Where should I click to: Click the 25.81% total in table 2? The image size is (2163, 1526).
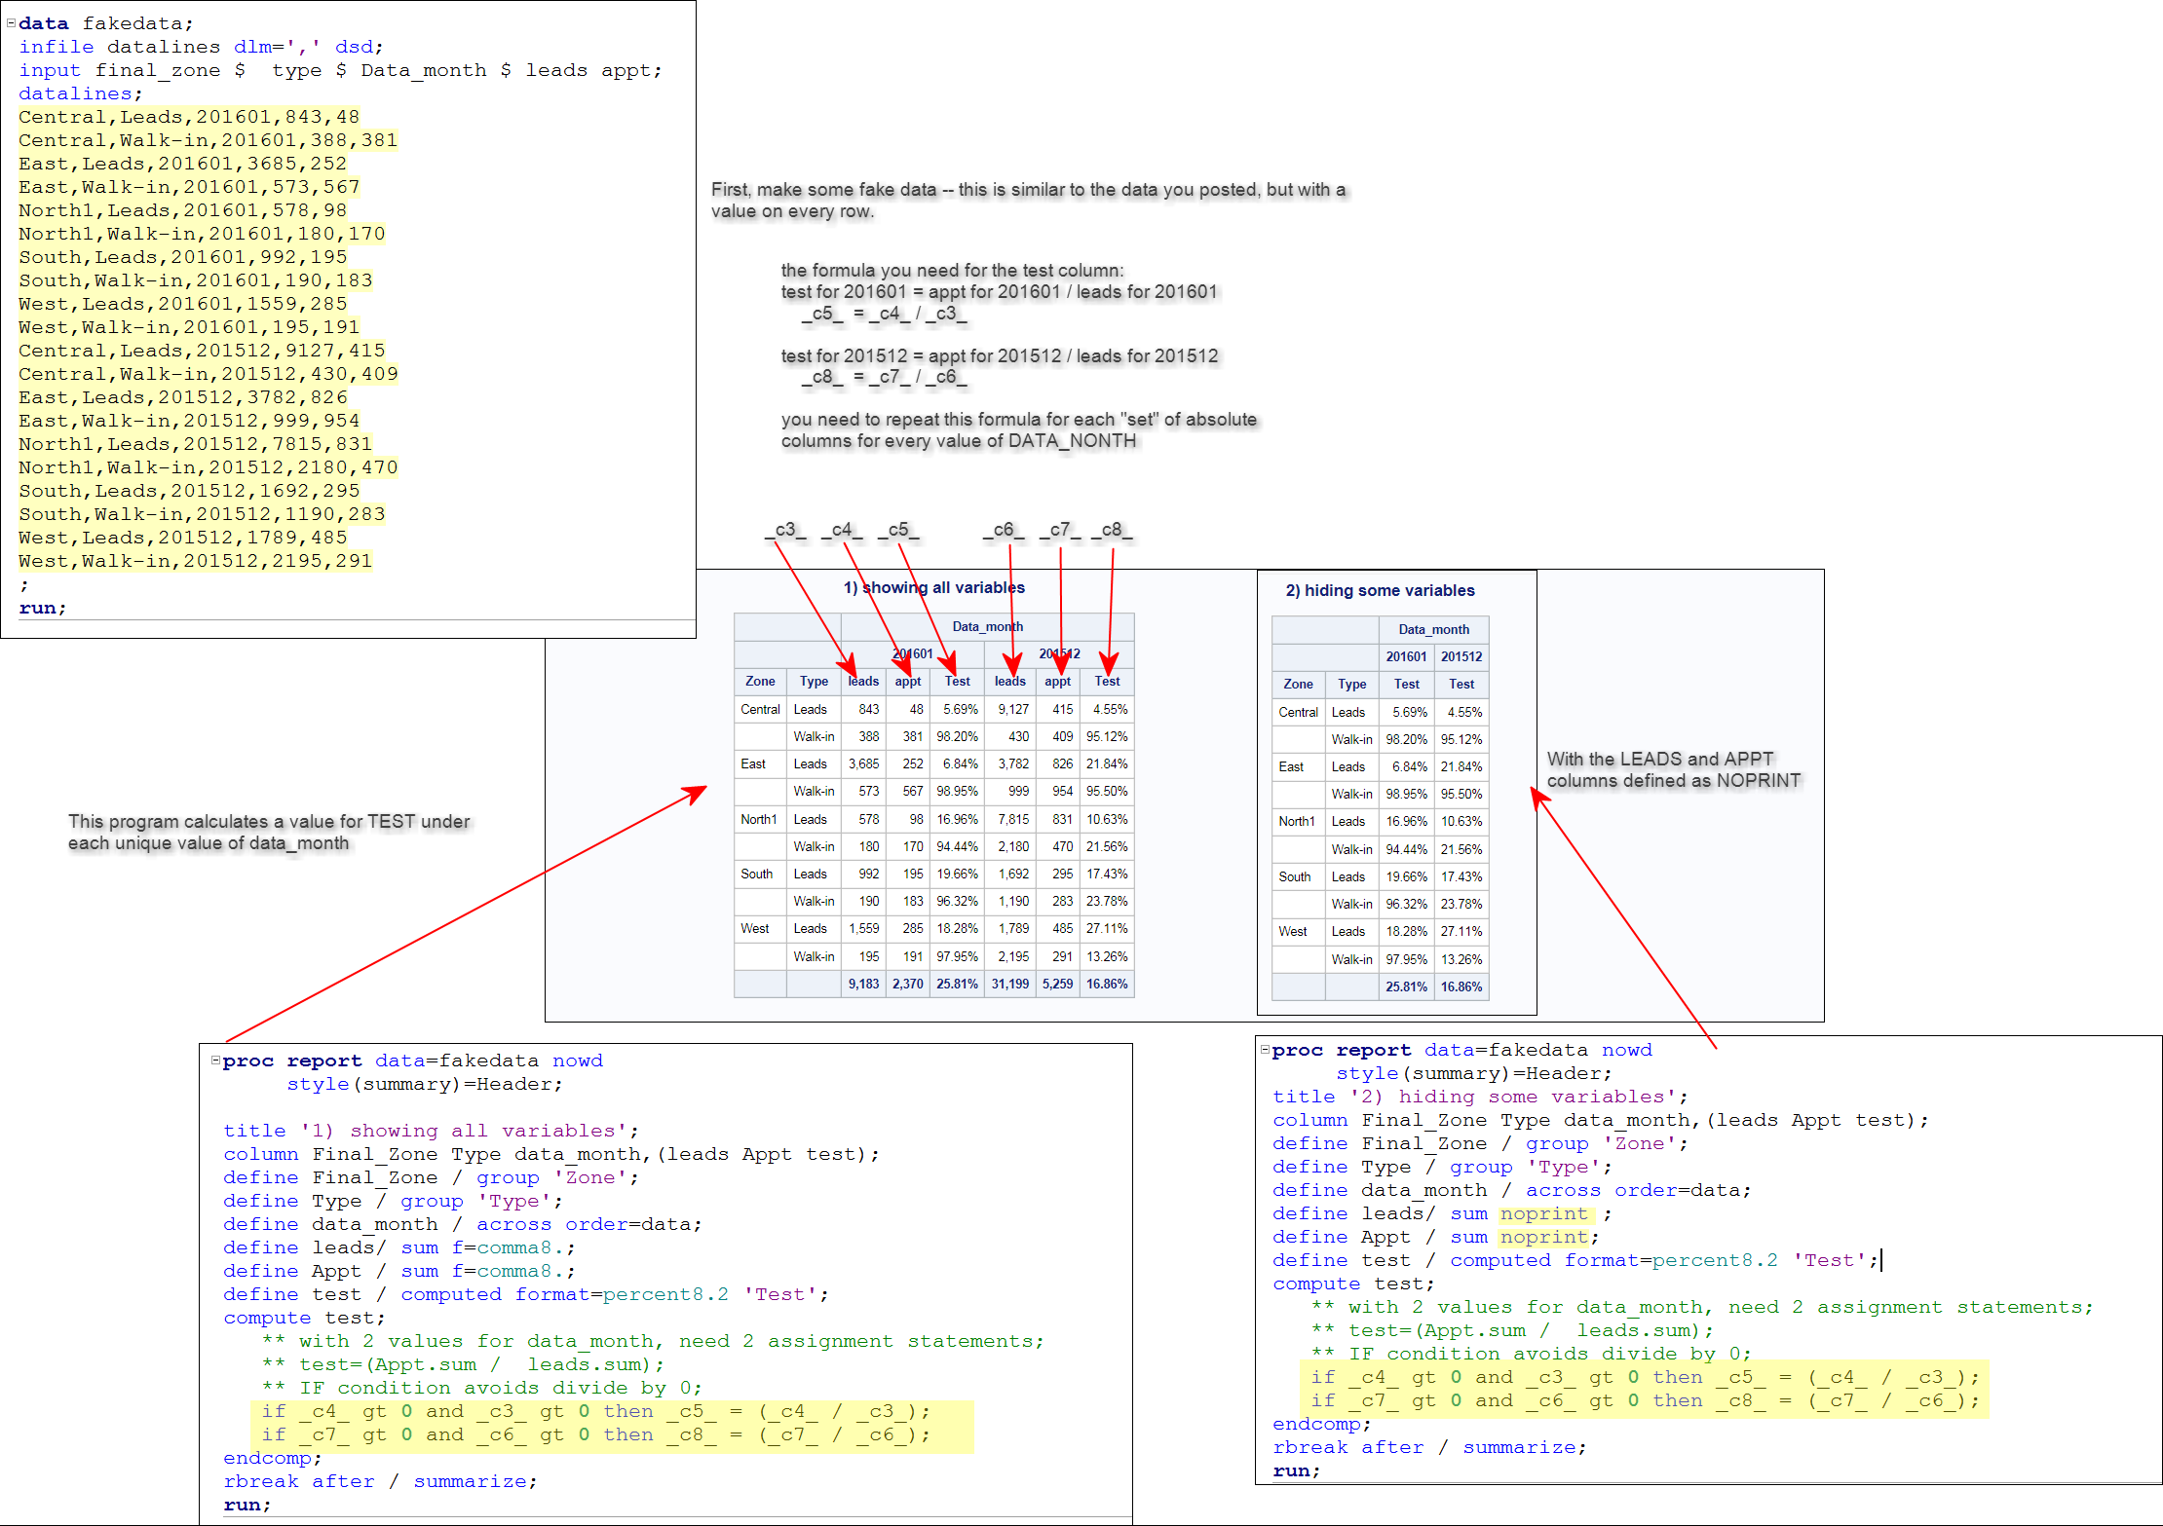(x=1406, y=987)
